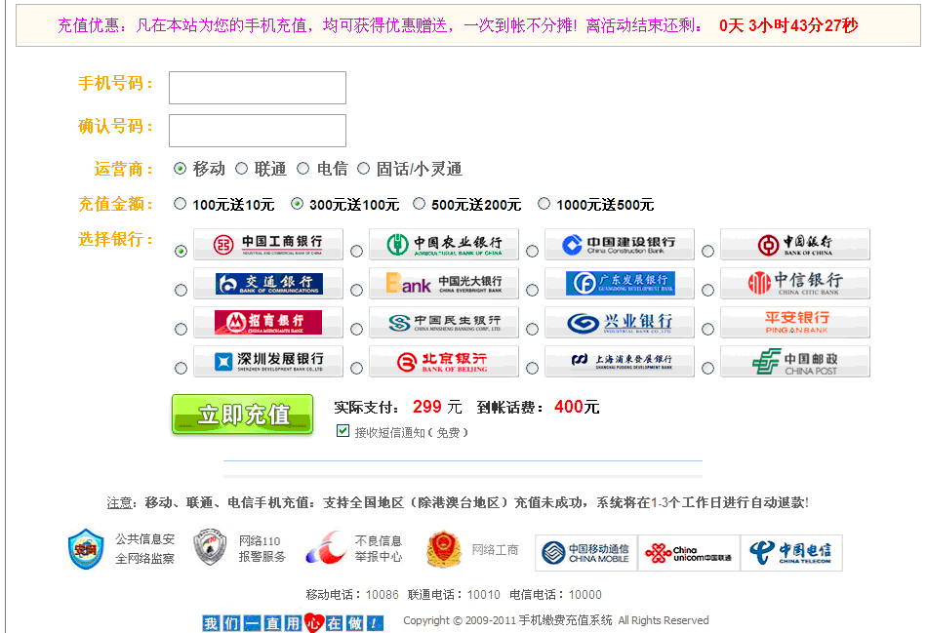
Task: Uncheck the 接收短信通知 checkbox
Action: tap(343, 431)
